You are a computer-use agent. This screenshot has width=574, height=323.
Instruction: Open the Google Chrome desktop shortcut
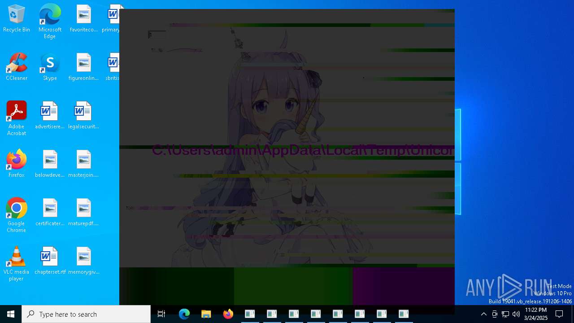(17, 215)
